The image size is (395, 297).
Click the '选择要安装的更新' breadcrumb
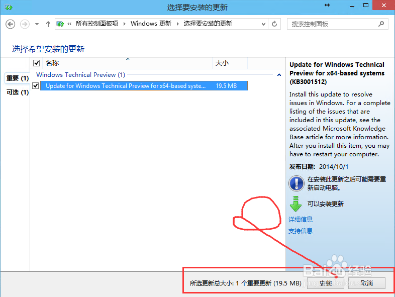(x=208, y=24)
